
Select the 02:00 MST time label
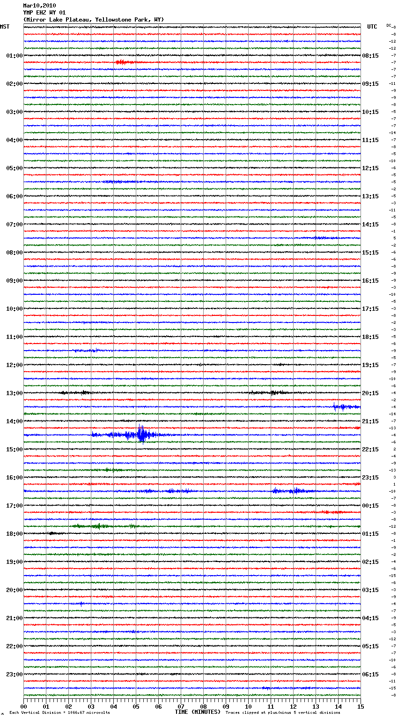[15, 84]
